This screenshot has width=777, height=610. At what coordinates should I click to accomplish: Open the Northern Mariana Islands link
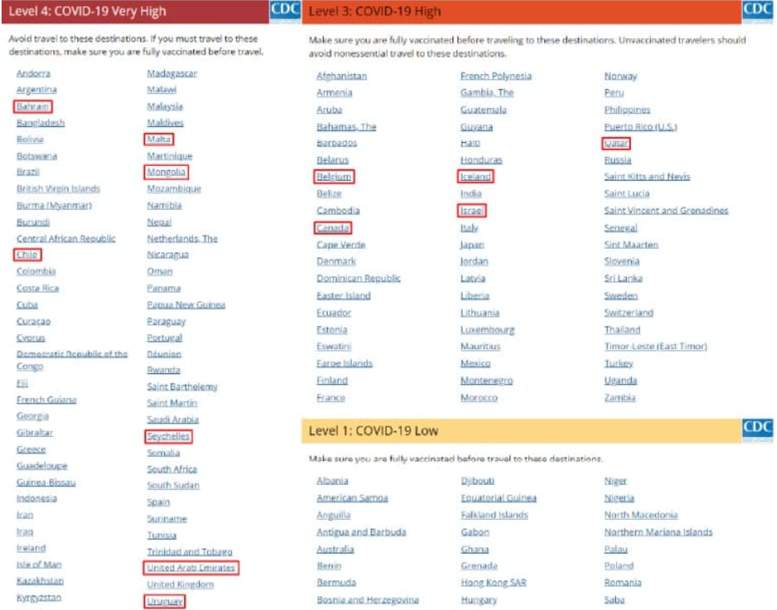coord(658,532)
